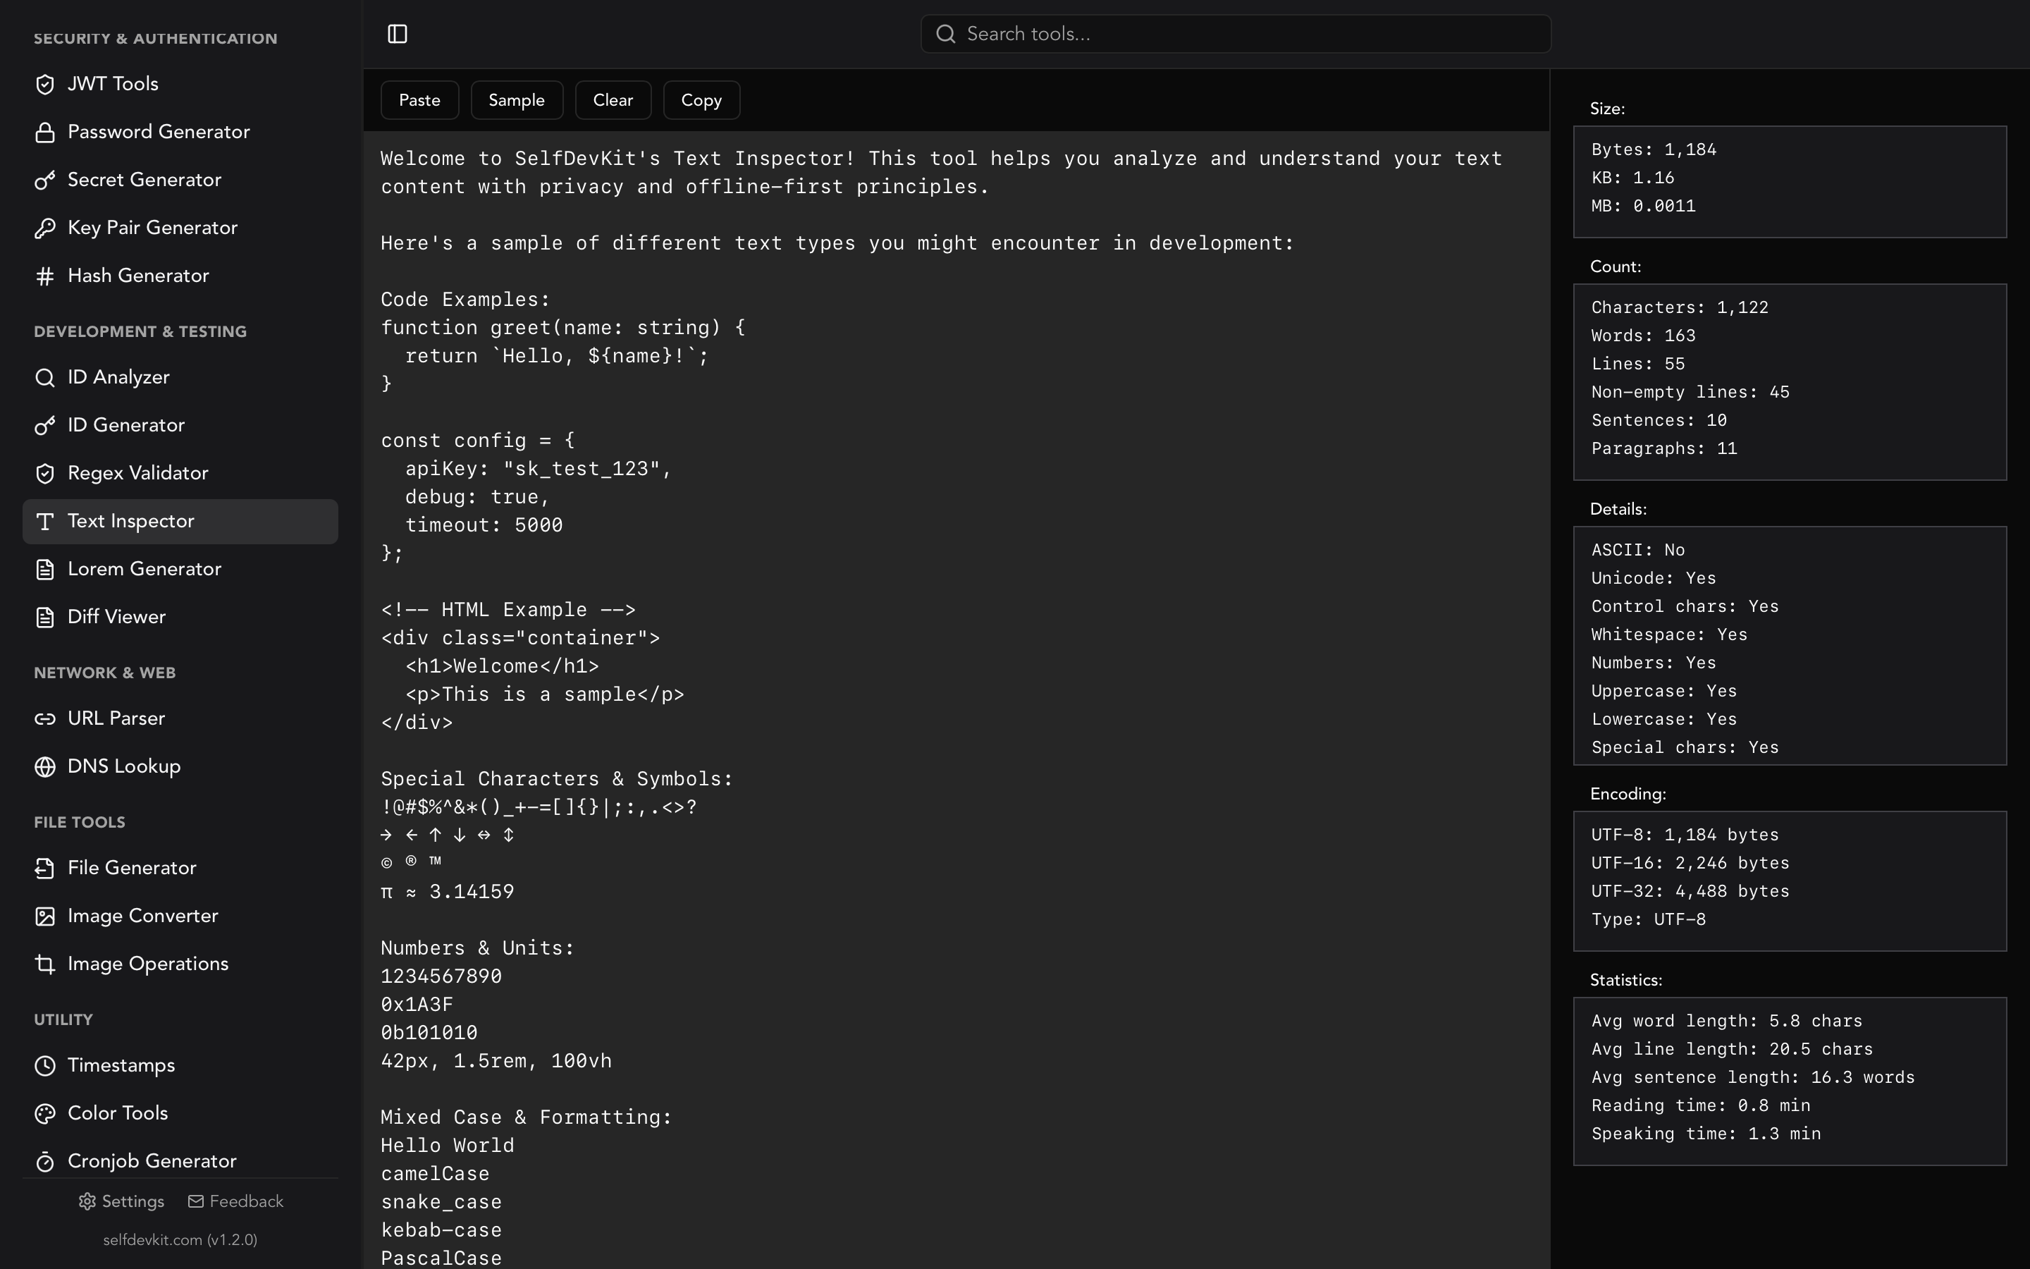Viewport: 2030px width, 1269px height.
Task: Click the URL Parser link icon
Action: (x=45, y=718)
